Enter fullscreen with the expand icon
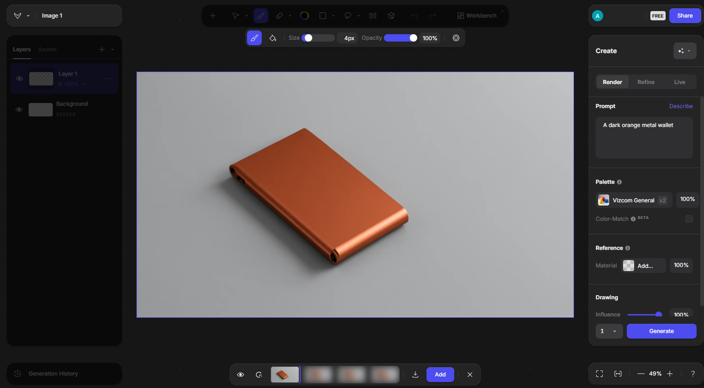The width and height of the screenshot is (704, 388). [599, 374]
